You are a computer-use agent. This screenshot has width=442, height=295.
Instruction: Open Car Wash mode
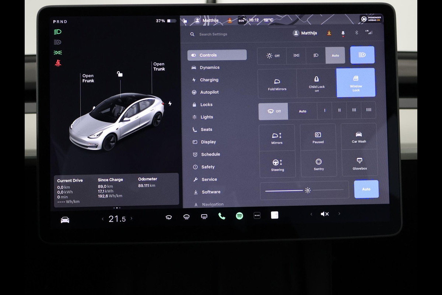click(359, 137)
